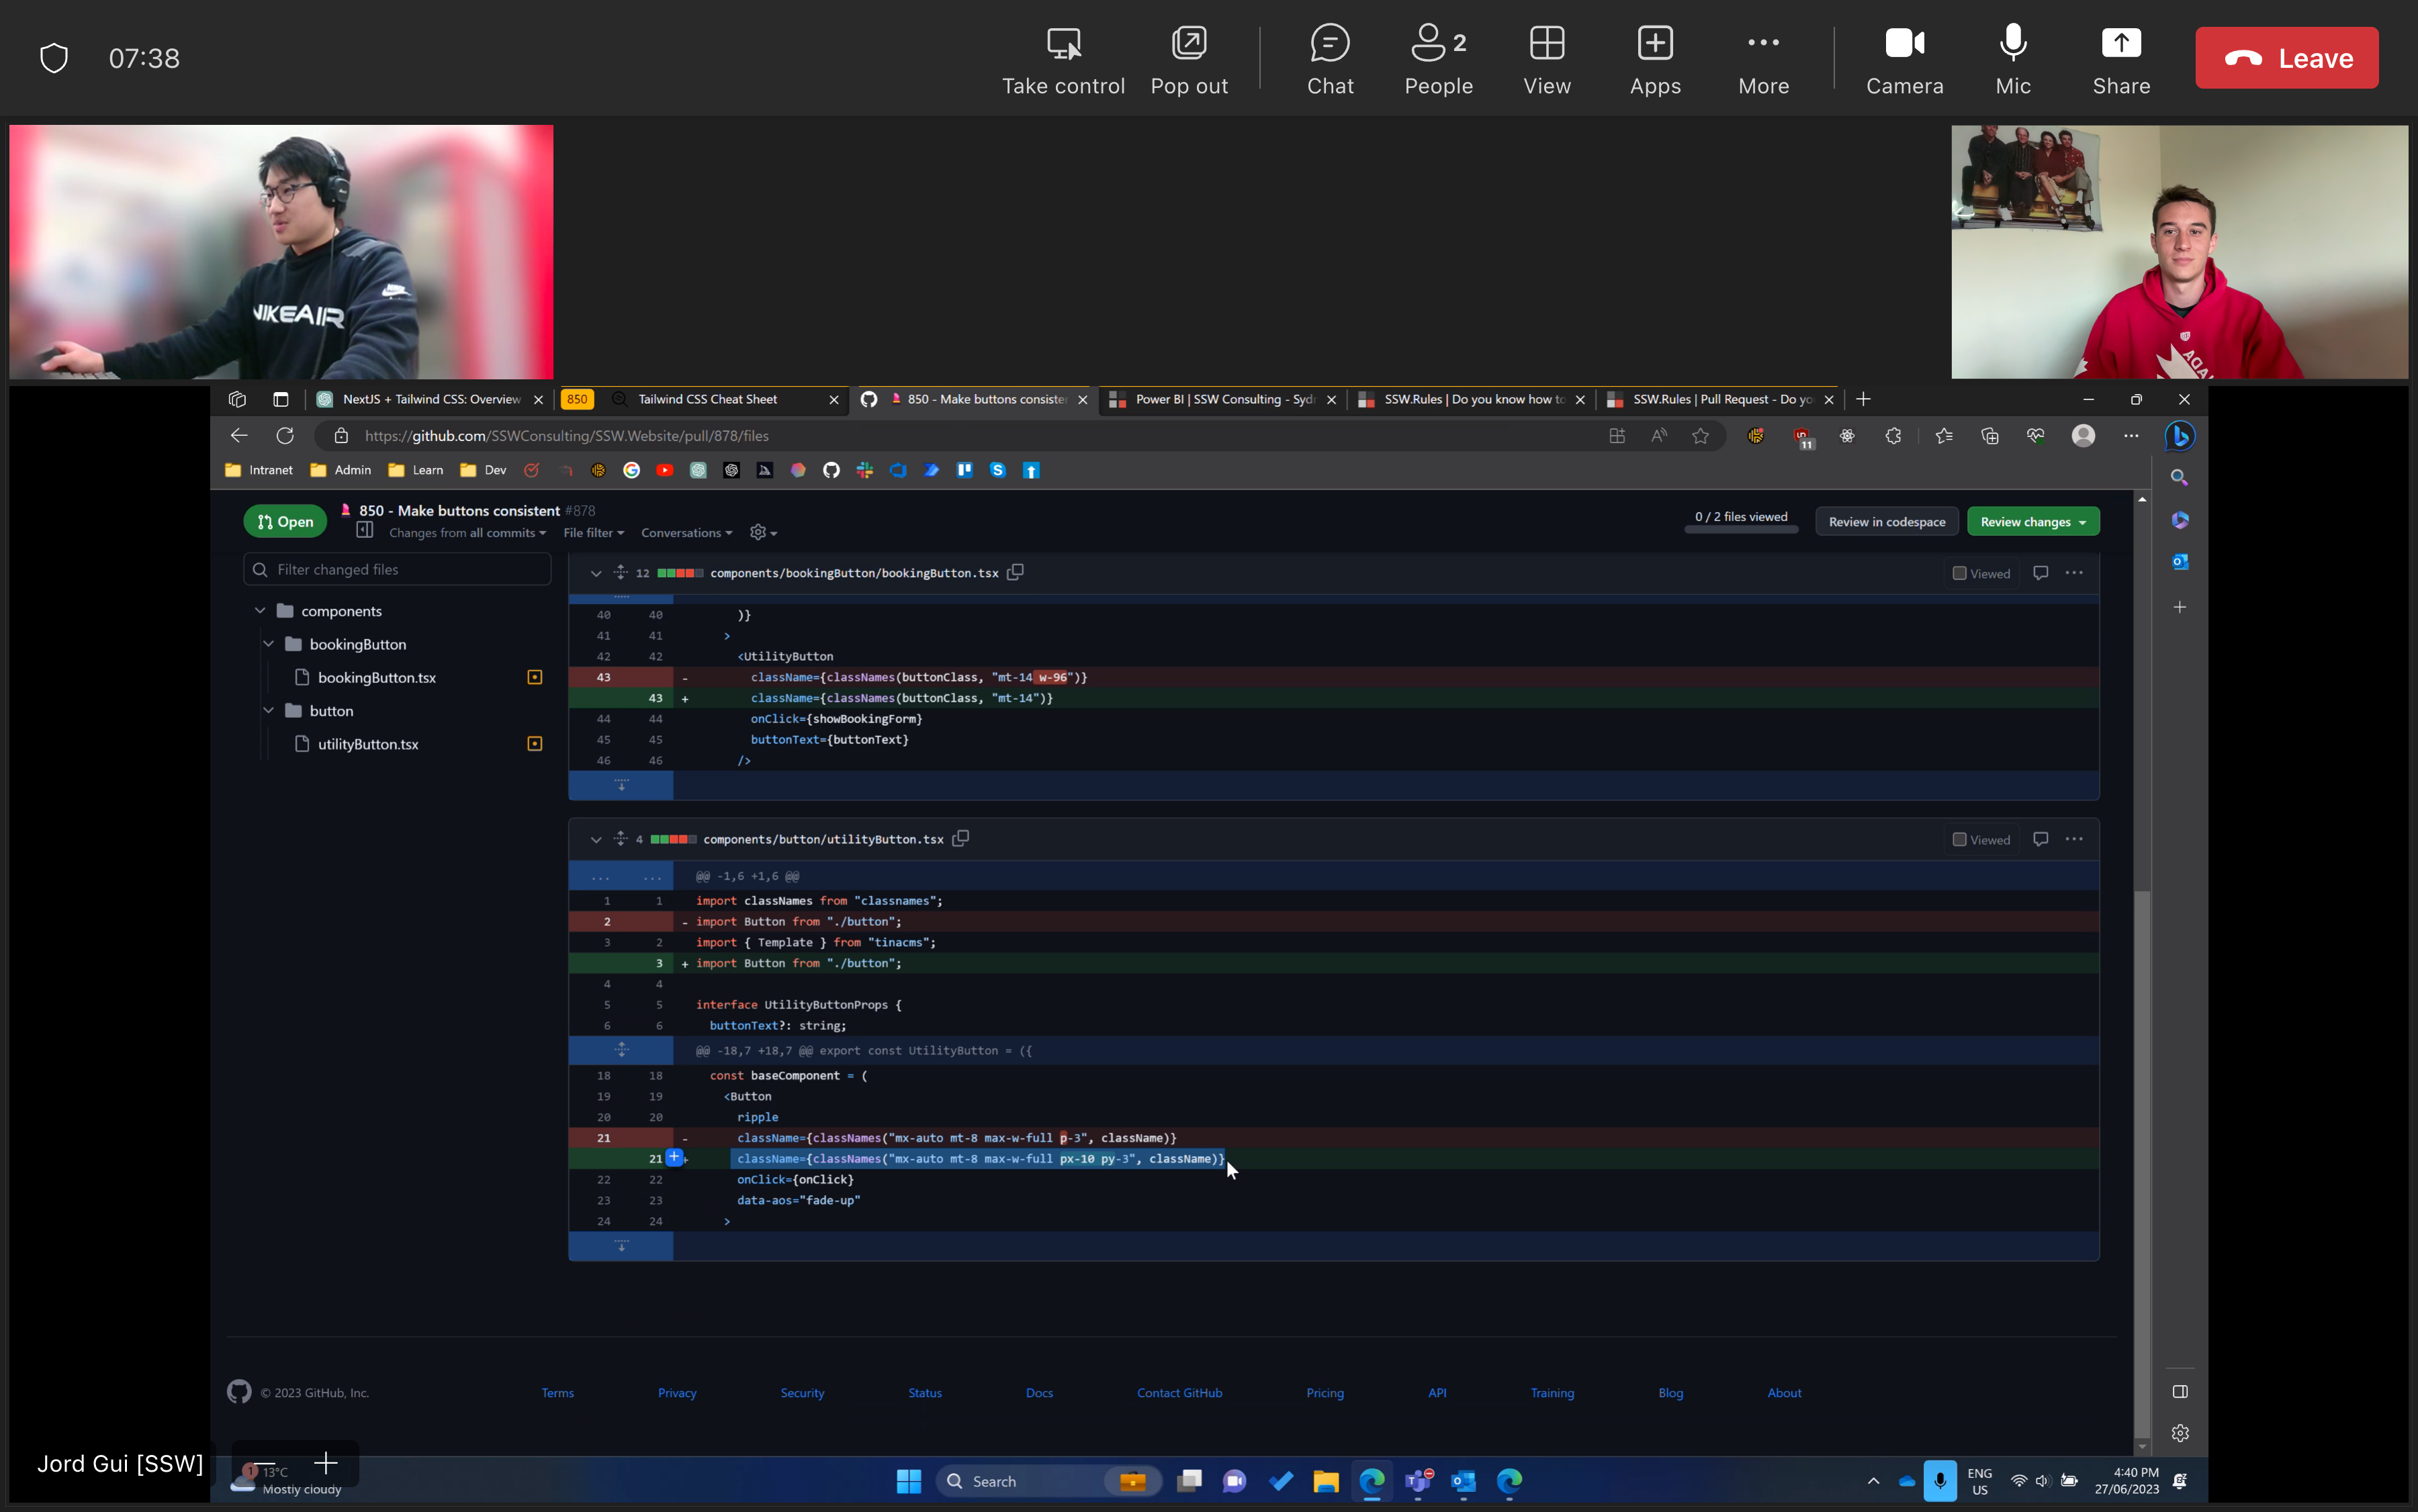The width and height of the screenshot is (2418, 1512).
Task: Leave the Teams meeting
Action: point(2286,58)
